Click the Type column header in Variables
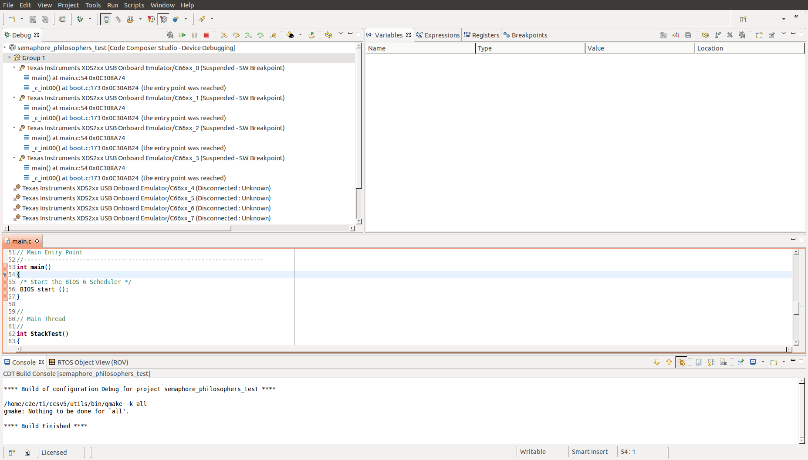Image resolution: width=808 pixels, height=460 pixels. [x=530, y=48]
